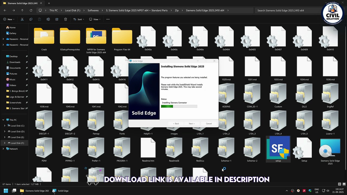
Task: Open Screenshots folder in navigation pane
Action: (x=15, y=103)
